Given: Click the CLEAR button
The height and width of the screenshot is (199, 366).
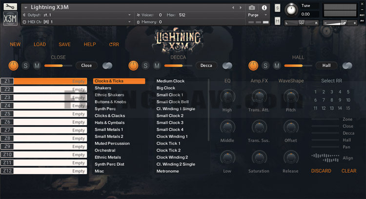Looking at the screenshot, I should pyautogui.click(x=349, y=171).
